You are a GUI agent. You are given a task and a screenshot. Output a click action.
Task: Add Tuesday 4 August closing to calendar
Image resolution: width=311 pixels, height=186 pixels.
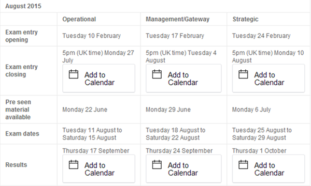(183, 78)
